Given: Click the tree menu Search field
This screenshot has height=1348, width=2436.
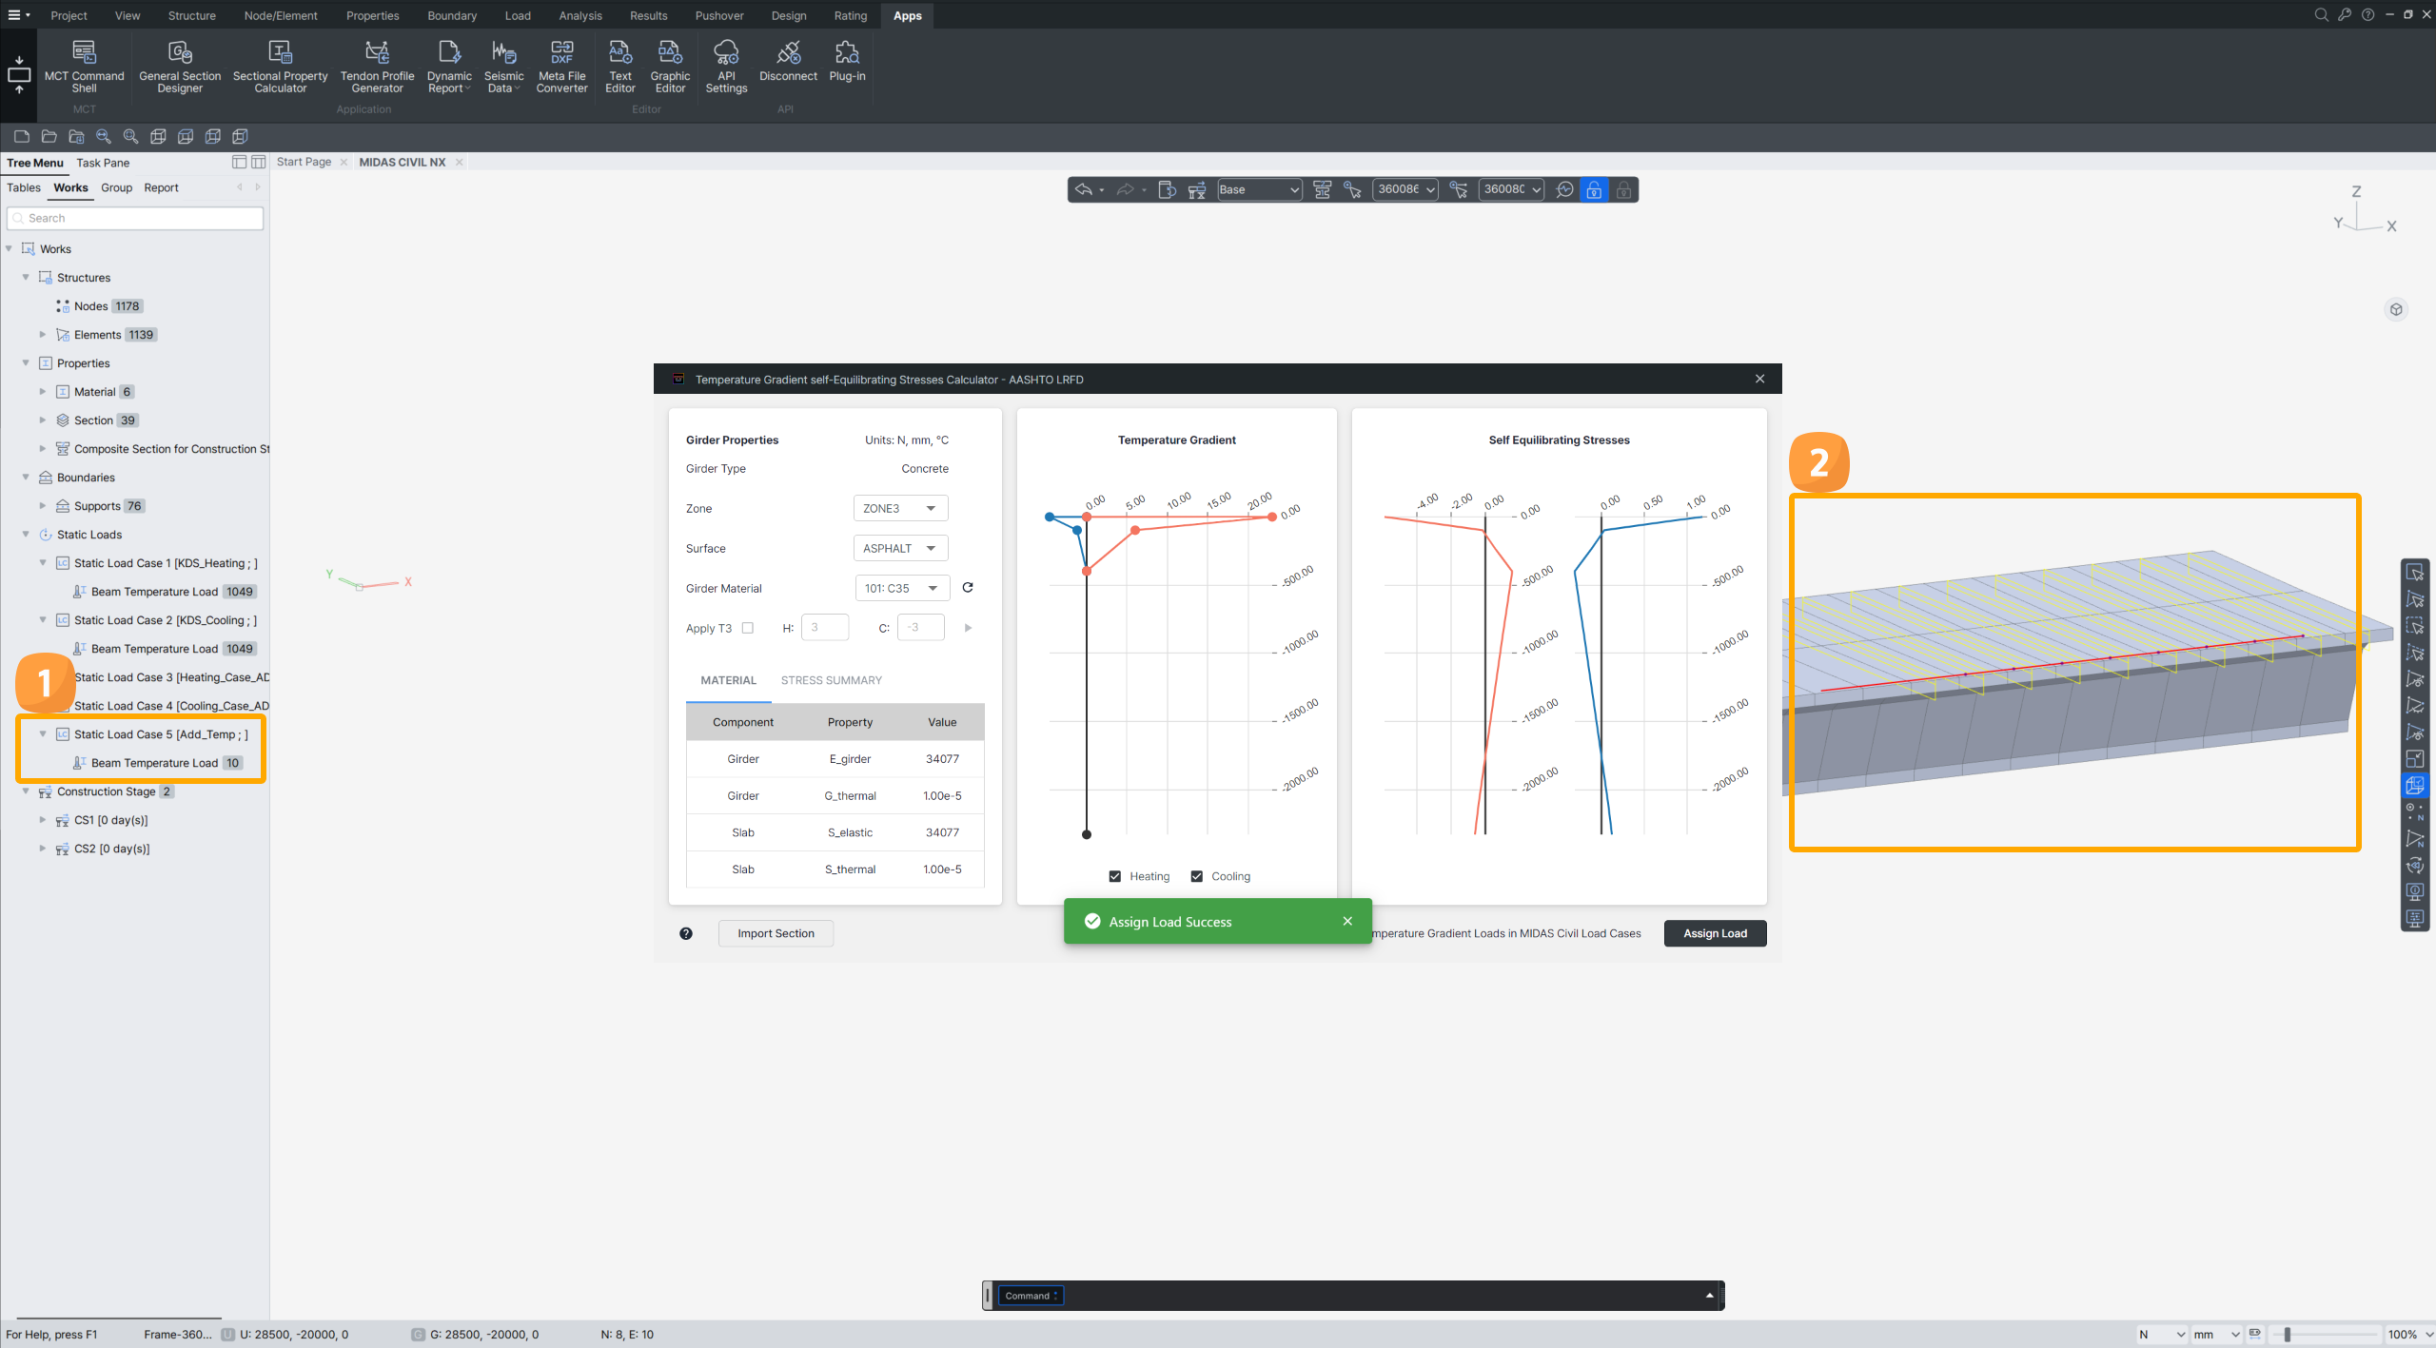Looking at the screenshot, I should pos(135,218).
